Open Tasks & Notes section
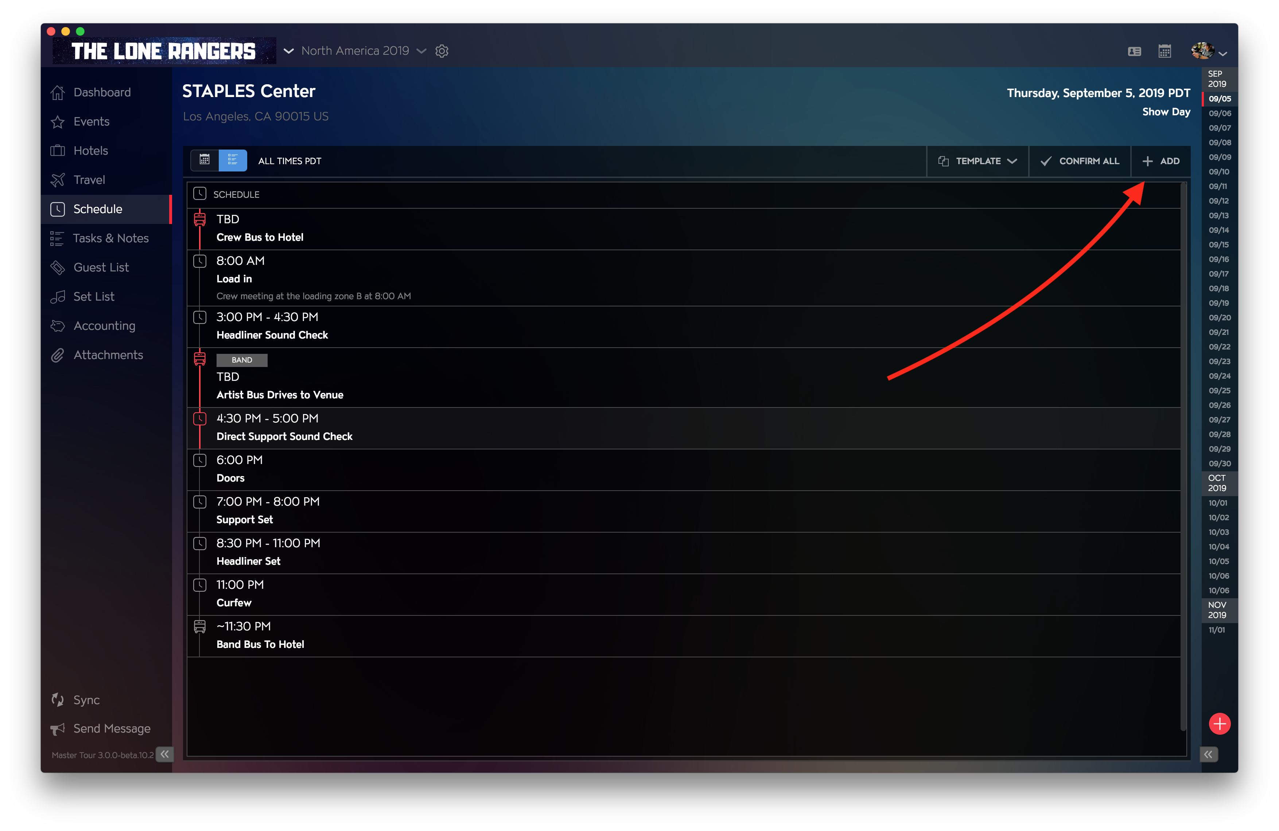1279x831 pixels. pos(106,238)
